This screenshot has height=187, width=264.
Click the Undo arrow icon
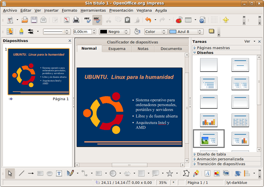click(148, 20)
